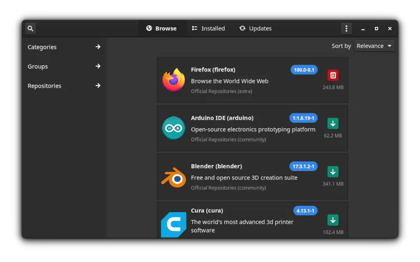The image size is (420, 262).
Task: Expand the Repositories sidebar entry
Action: pyautogui.click(x=64, y=86)
